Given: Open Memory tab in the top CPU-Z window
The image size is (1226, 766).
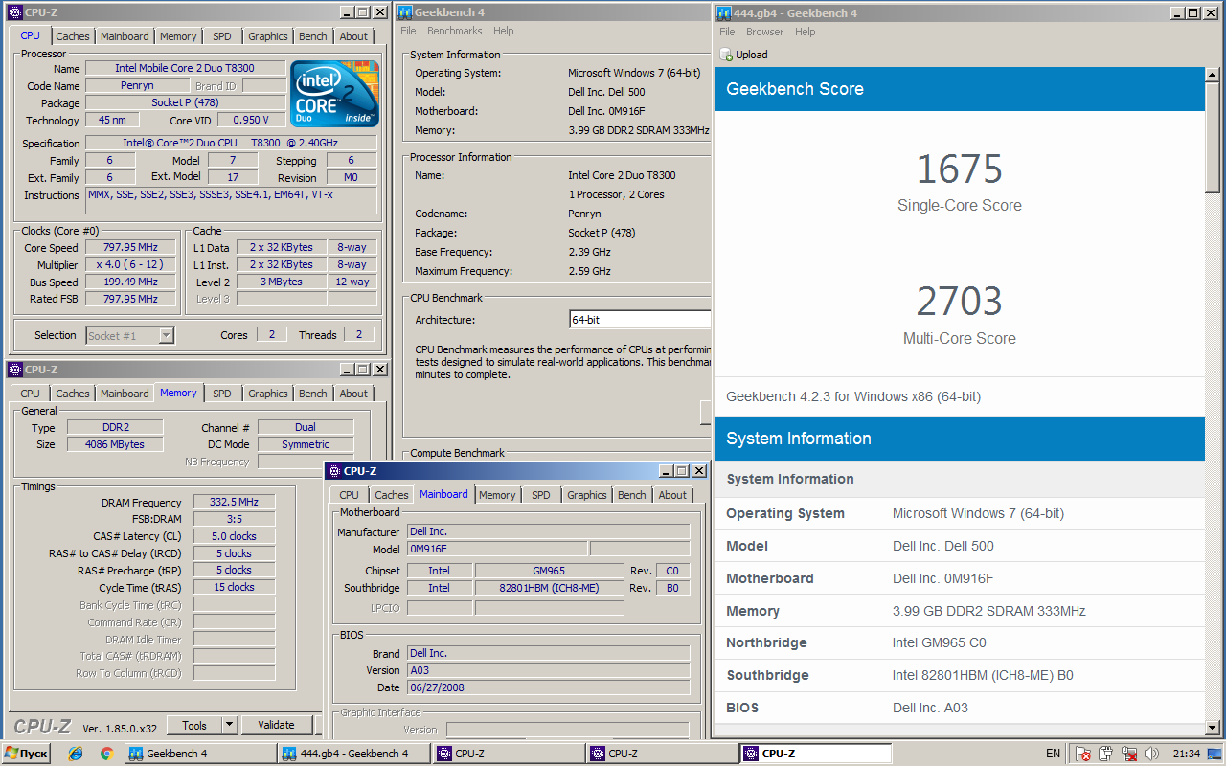Looking at the screenshot, I should tap(178, 36).
